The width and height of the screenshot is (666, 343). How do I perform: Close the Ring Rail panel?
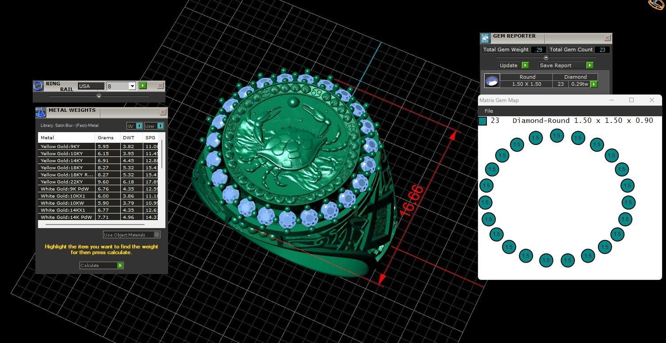point(160,86)
